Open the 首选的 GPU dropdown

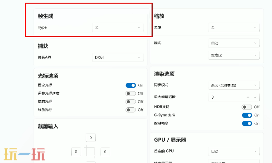click(234, 151)
